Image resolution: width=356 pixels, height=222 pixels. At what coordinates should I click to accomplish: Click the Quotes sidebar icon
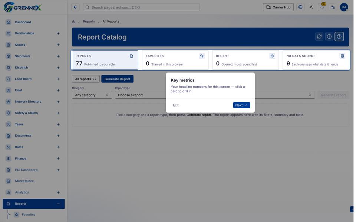(9, 45)
